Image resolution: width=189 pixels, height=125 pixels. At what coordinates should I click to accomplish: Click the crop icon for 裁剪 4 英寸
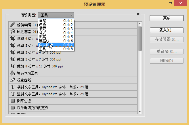pyautogui.click(x=13, y=39)
